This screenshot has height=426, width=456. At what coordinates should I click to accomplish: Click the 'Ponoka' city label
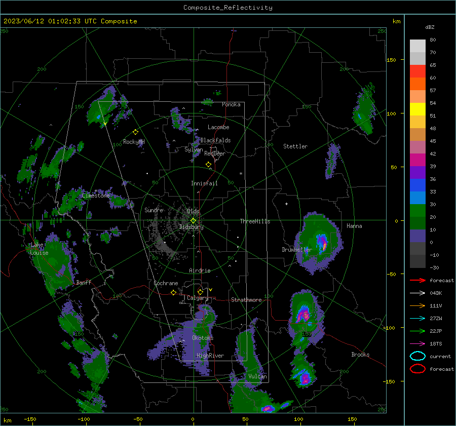(231, 104)
